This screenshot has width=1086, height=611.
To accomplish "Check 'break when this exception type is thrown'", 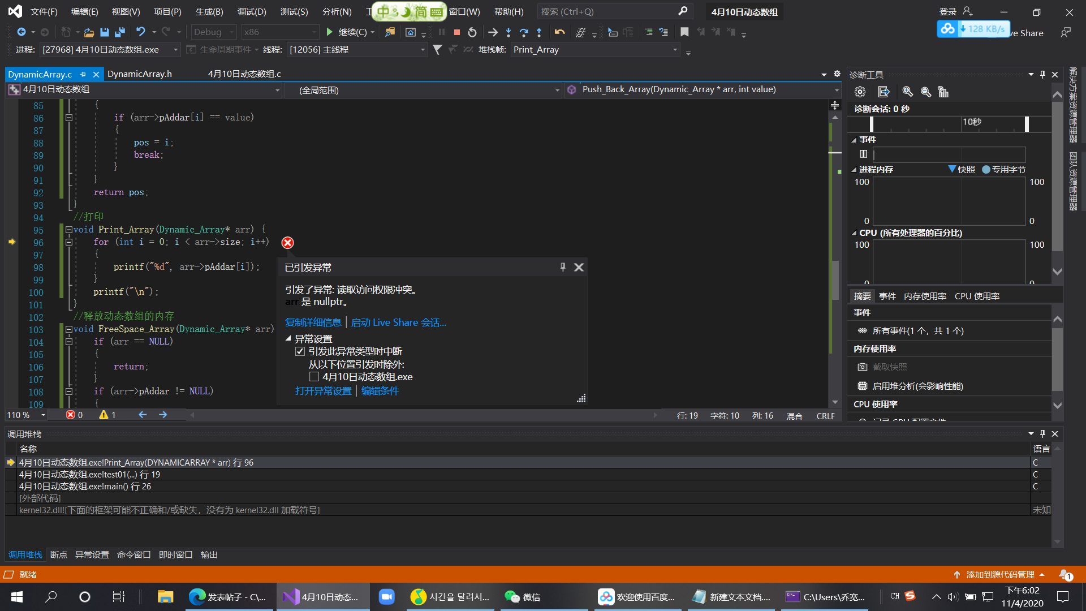I will click(300, 351).
